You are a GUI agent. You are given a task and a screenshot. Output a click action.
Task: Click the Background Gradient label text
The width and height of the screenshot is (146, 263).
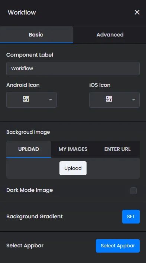pyautogui.click(x=35, y=216)
